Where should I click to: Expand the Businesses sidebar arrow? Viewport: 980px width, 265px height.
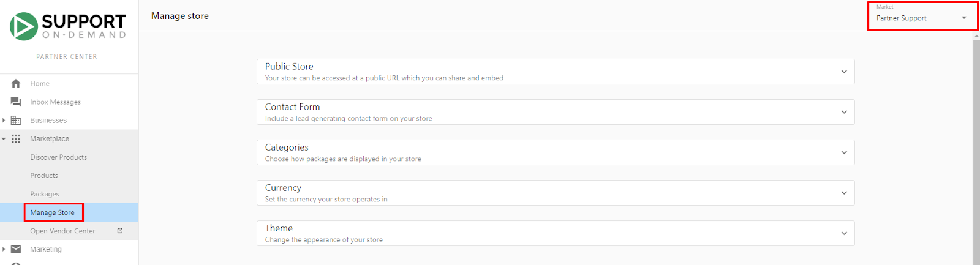click(x=4, y=120)
